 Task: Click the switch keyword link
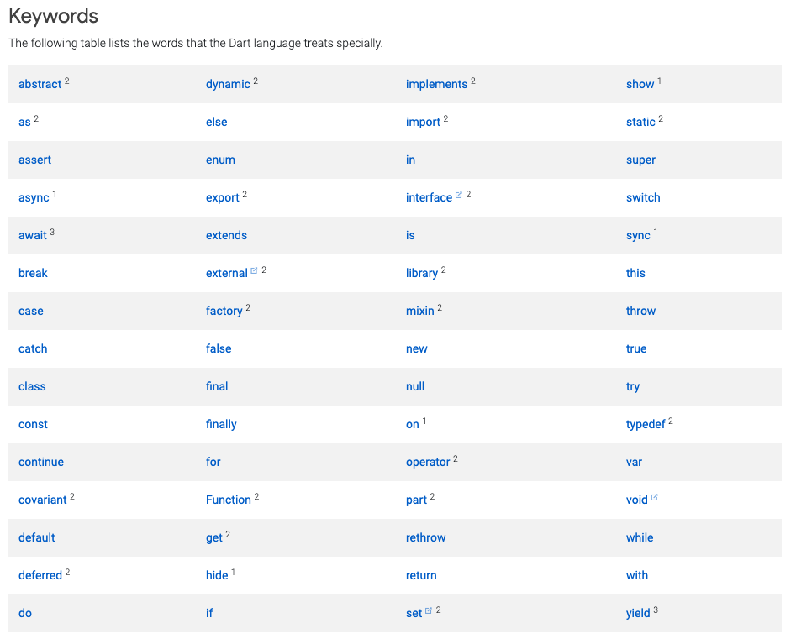[x=643, y=198]
